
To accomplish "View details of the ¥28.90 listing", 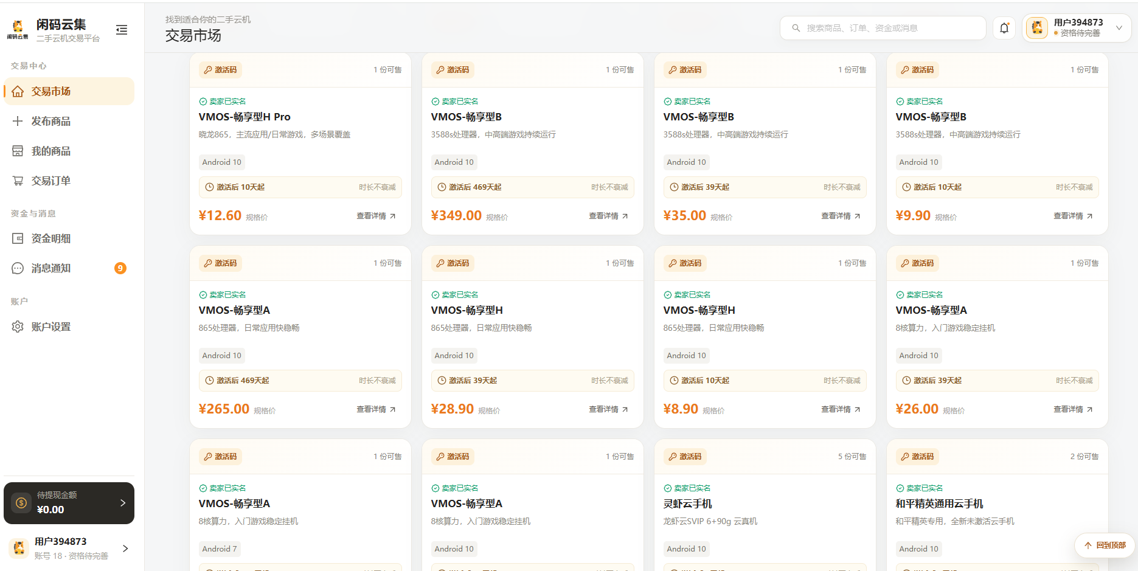I will (x=608, y=409).
